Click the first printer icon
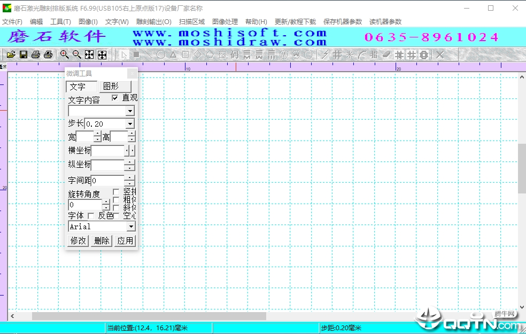This screenshot has width=526, height=334. point(36,55)
